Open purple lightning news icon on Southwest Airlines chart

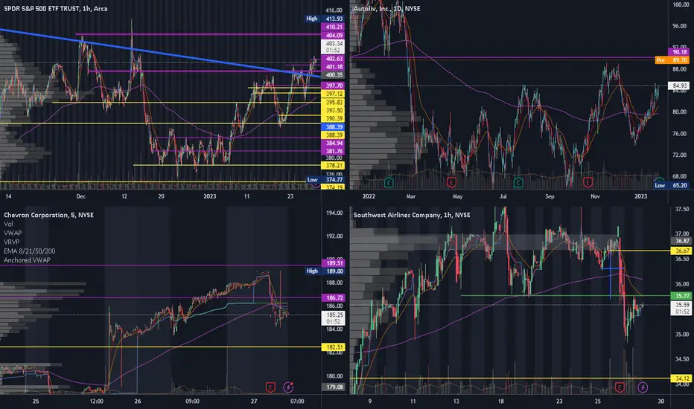[x=643, y=387]
